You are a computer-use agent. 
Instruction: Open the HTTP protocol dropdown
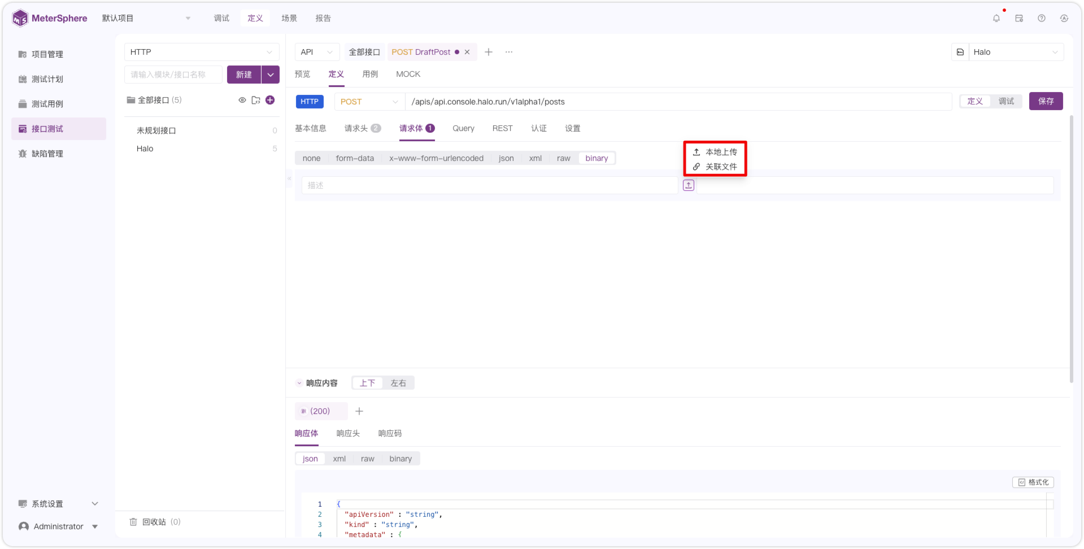202,52
